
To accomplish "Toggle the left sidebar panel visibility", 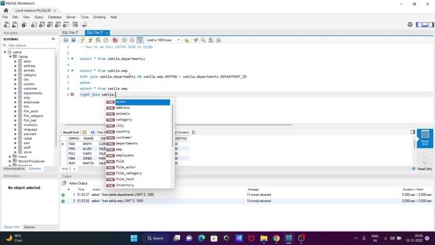I will coord(419,24).
